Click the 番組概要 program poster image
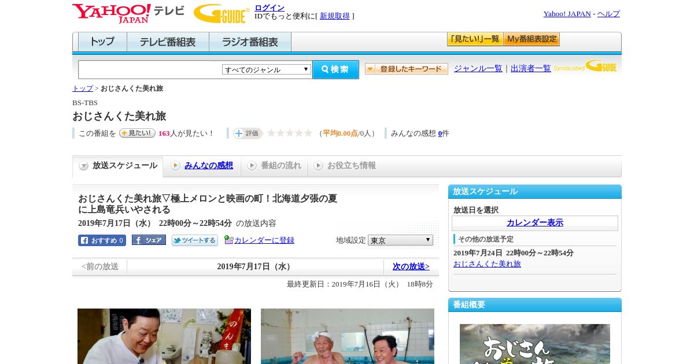This screenshot has width=694, height=364. tap(535, 344)
